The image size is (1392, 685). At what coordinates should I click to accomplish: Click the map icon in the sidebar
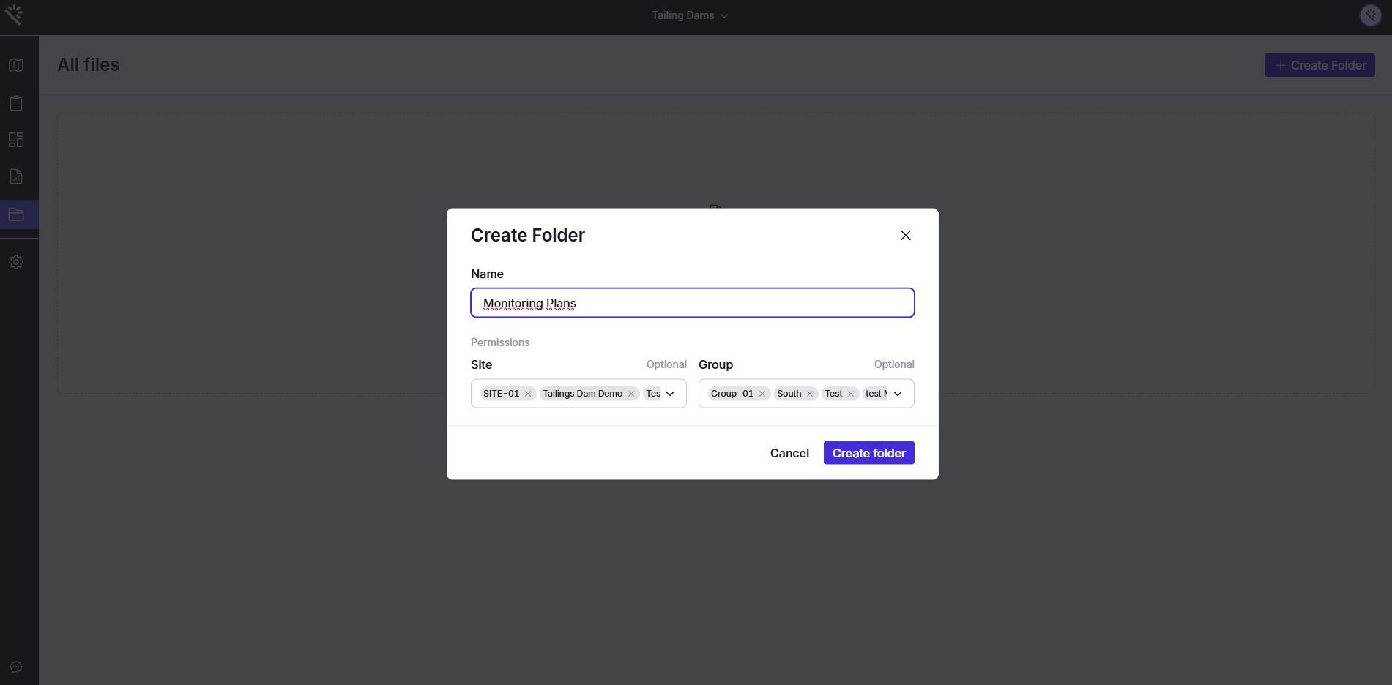tap(16, 65)
